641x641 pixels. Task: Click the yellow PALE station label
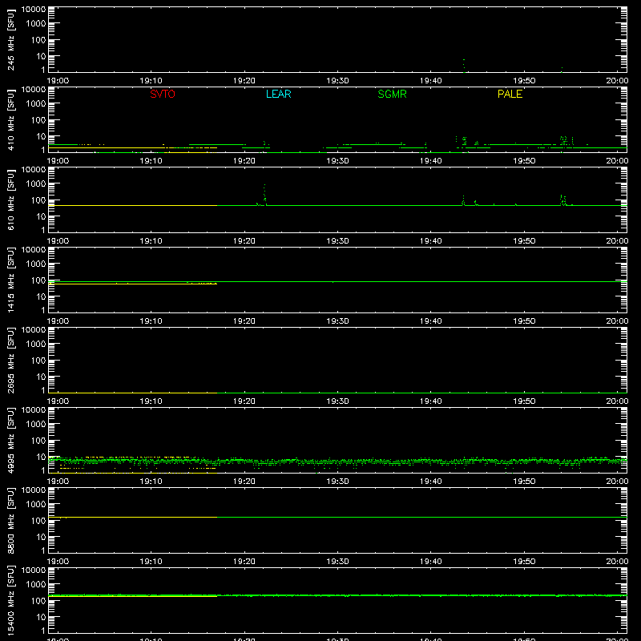coord(510,94)
